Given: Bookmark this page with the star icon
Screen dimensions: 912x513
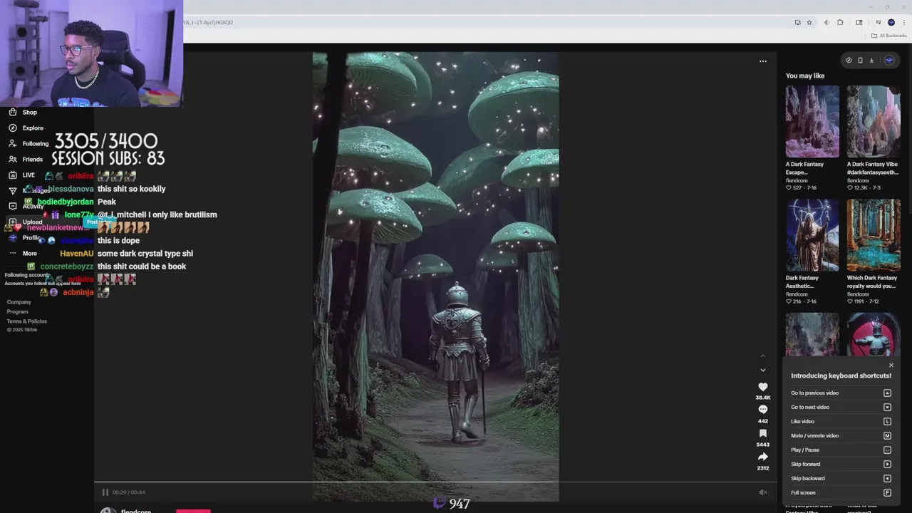Looking at the screenshot, I should [x=809, y=22].
